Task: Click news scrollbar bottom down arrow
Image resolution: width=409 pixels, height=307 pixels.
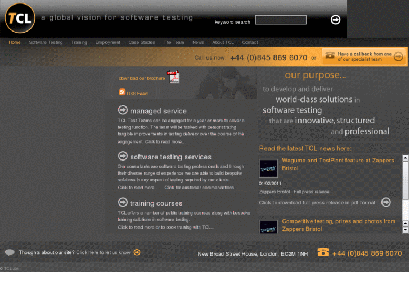Action: [x=406, y=230]
